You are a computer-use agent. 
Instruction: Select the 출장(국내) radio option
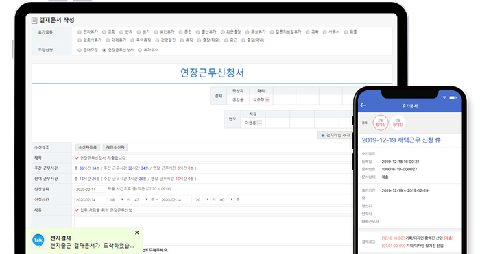click(x=243, y=40)
